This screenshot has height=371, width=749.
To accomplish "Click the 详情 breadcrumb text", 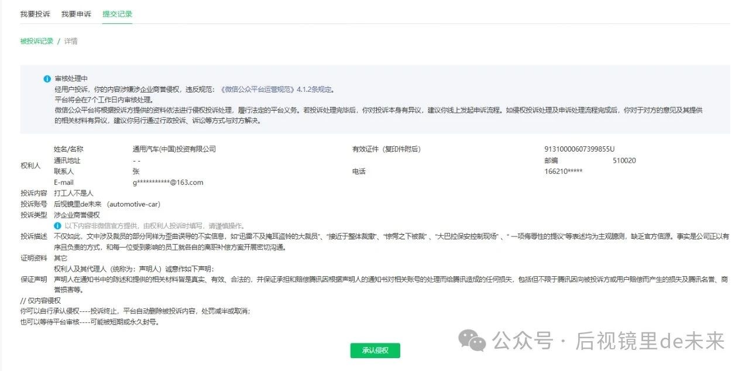I will [71, 41].
